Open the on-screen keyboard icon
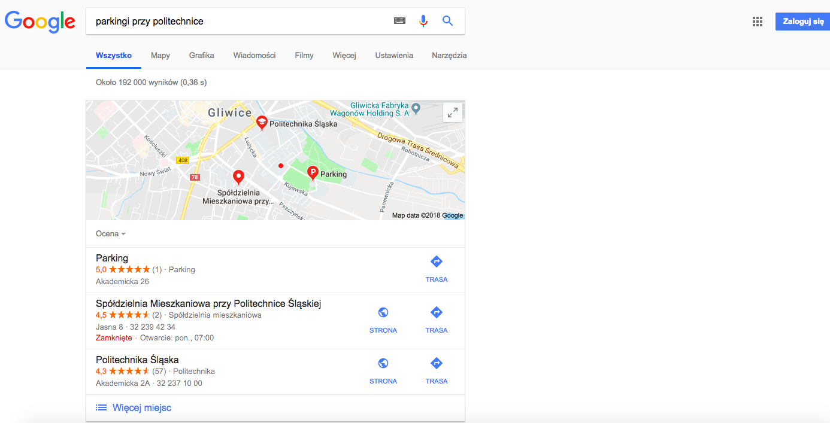Image resolution: width=830 pixels, height=423 pixels. click(399, 21)
